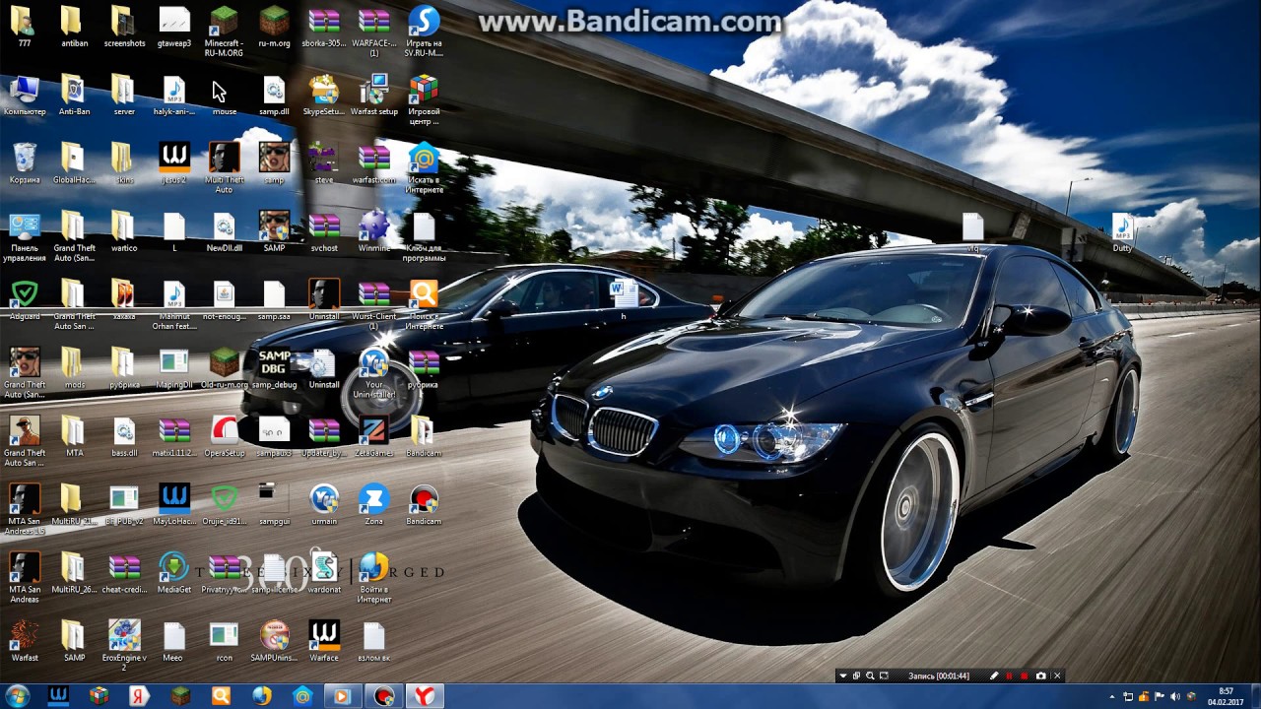Viewport: 1261px width, 709px height.
Task: Take a screenshot with Bandicam camera icon
Action: pos(1041,677)
